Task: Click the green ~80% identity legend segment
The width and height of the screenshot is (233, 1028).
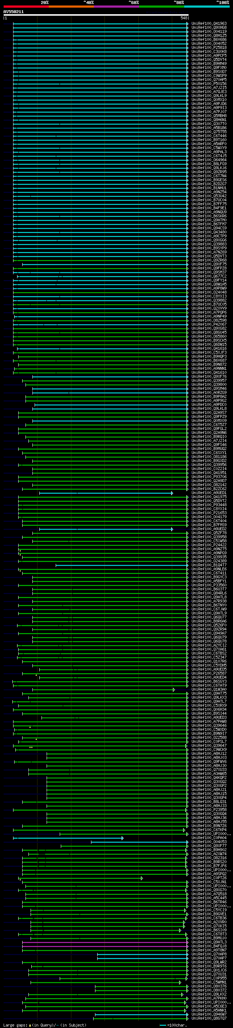Action: coord(161,7)
